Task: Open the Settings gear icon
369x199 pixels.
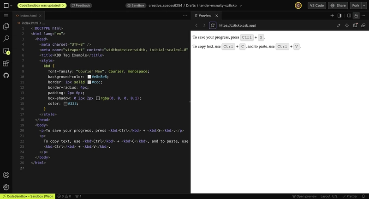Action: click(6, 187)
